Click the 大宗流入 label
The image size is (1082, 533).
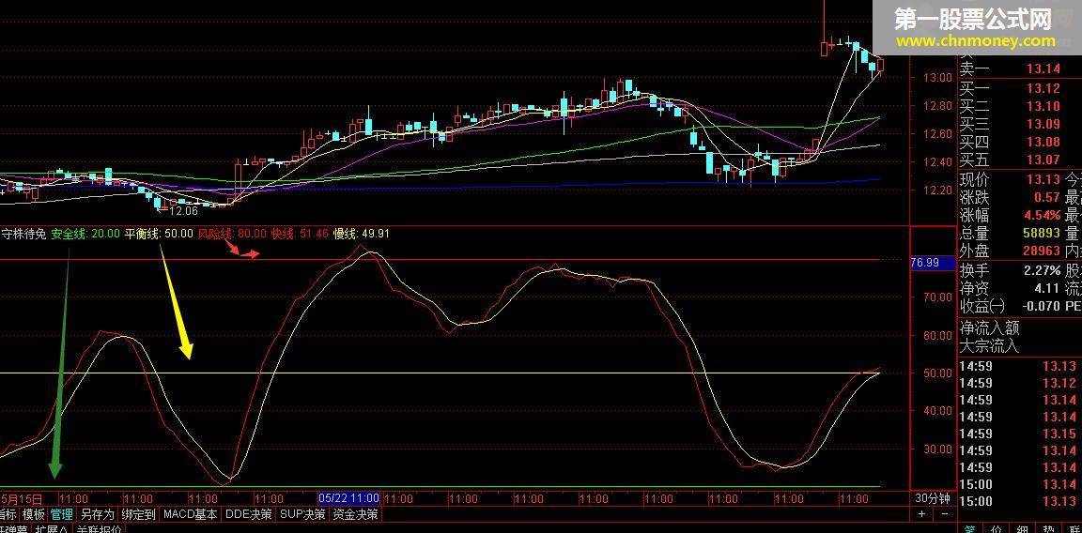[989, 345]
